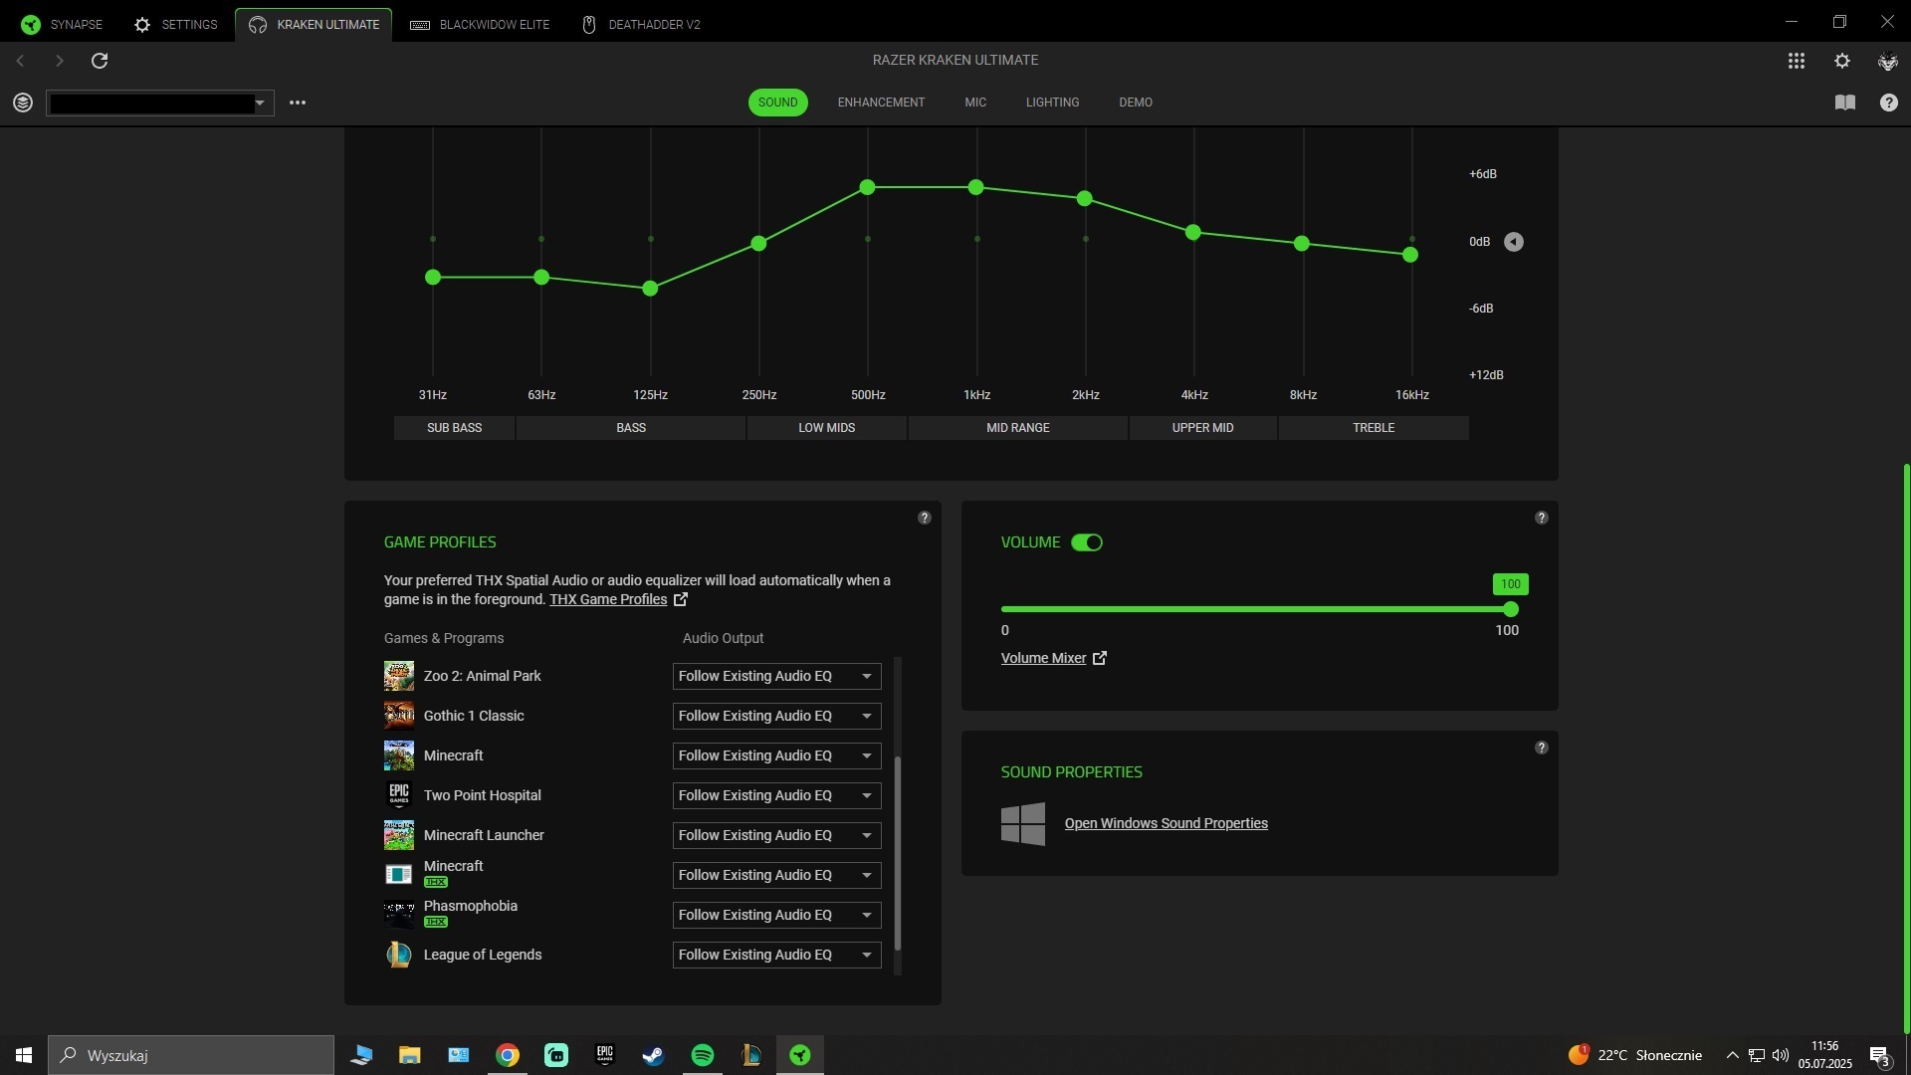The image size is (1911, 1075).
Task: Click the 31Hz equalizer point
Action: pyautogui.click(x=433, y=277)
